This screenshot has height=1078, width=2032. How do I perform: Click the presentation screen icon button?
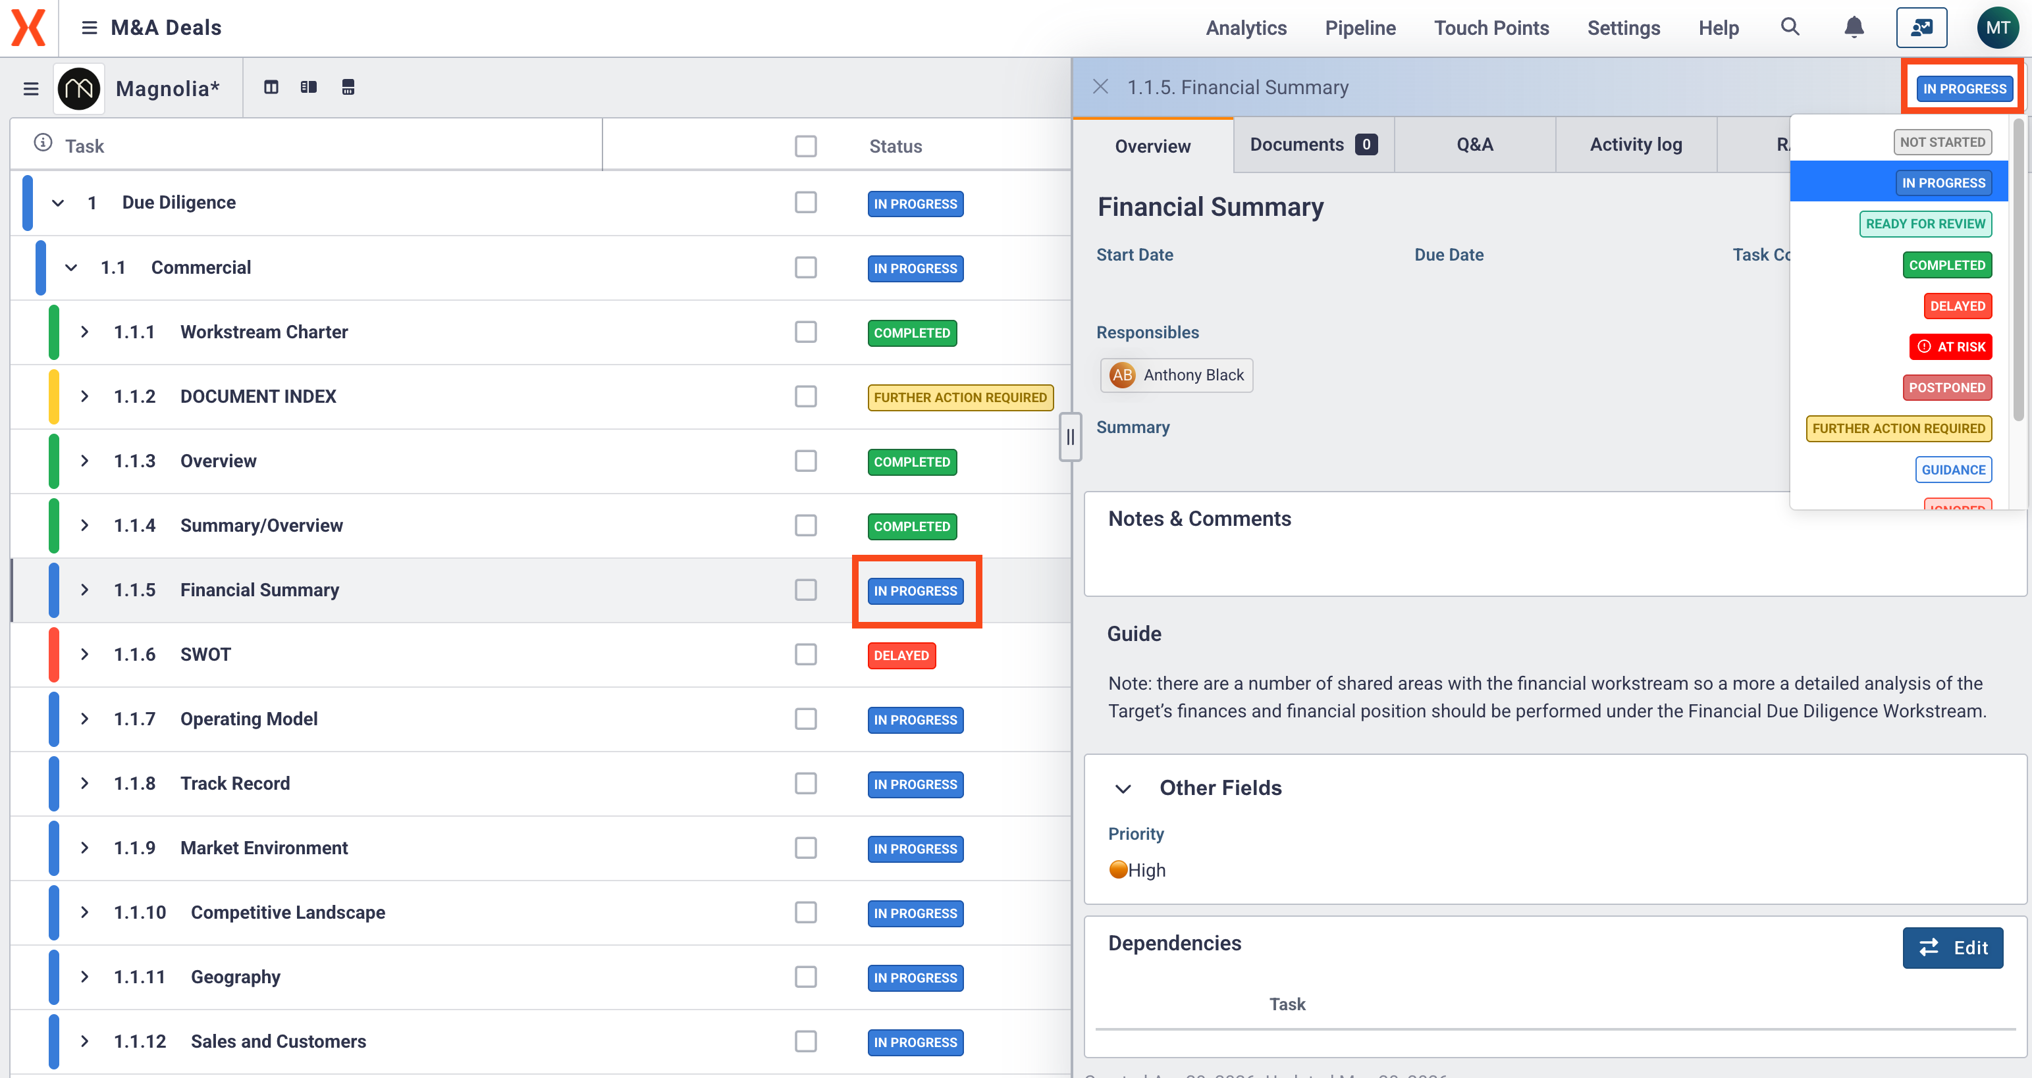coord(1921,28)
